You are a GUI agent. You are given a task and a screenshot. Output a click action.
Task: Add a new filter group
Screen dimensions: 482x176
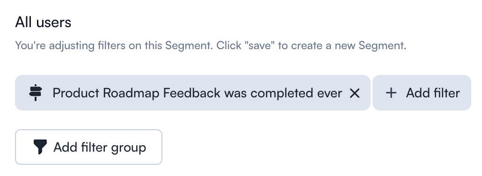click(88, 147)
